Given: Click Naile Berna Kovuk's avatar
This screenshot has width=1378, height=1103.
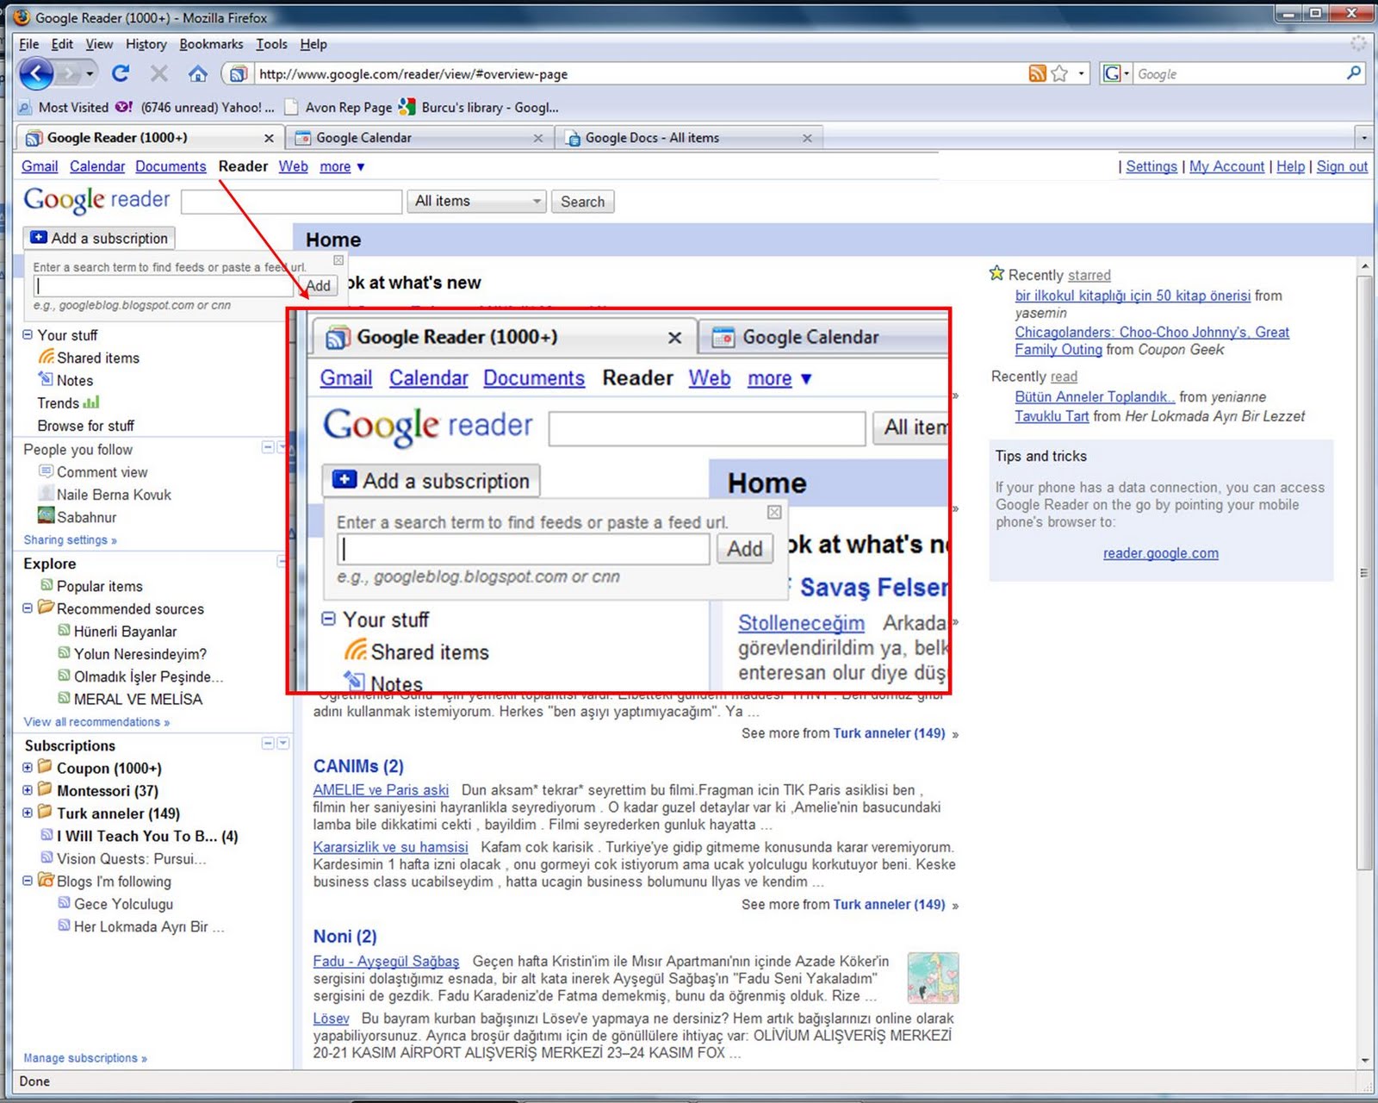Looking at the screenshot, I should click(x=47, y=494).
